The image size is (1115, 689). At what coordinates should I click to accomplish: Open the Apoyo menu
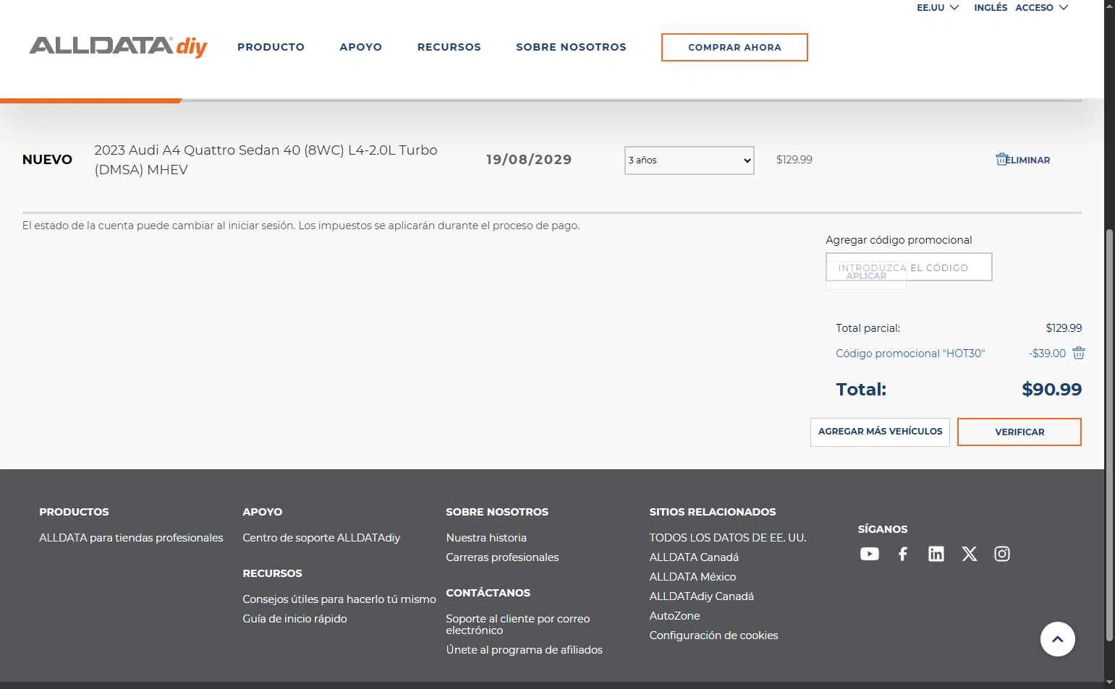pyautogui.click(x=360, y=47)
